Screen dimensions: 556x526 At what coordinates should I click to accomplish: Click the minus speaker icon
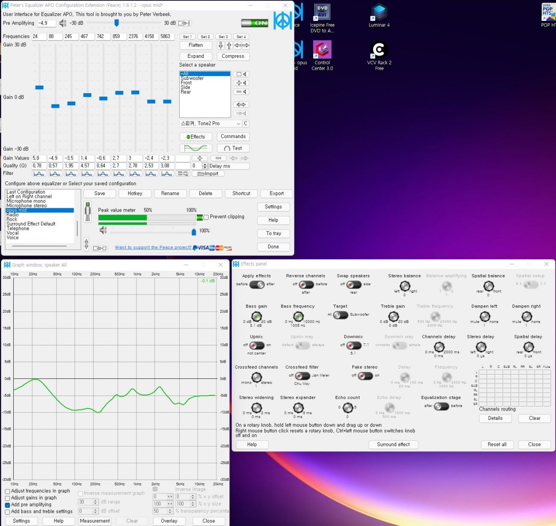(x=242, y=92)
